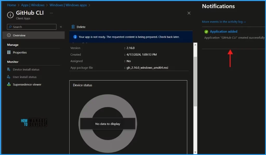Open More events in the activity log
The height and width of the screenshot is (155, 266).
(x=224, y=22)
